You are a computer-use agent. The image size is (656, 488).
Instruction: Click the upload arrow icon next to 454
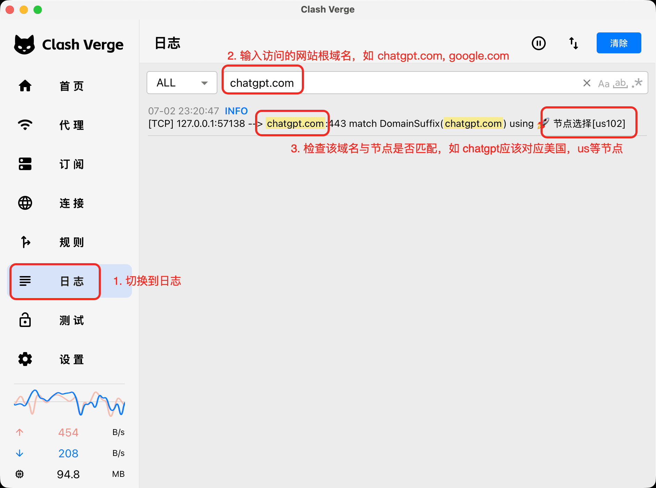20,432
